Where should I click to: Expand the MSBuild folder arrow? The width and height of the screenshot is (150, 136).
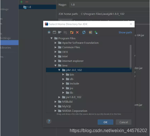[56, 102]
